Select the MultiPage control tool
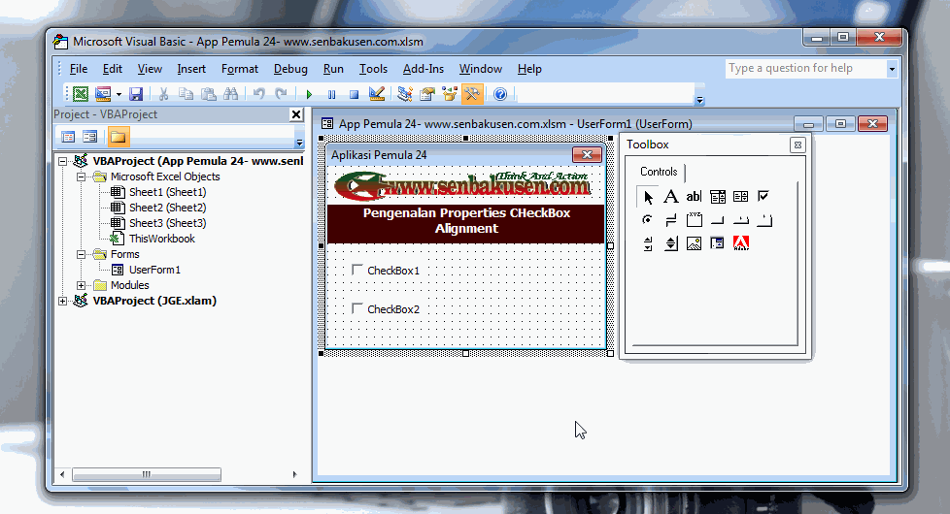This screenshot has height=514, width=950. coord(764,220)
